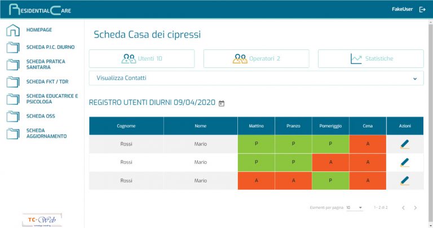Open the calendar date picker icon
Image resolution: width=433 pixels, height=228 pixels.
pos(222,103)
